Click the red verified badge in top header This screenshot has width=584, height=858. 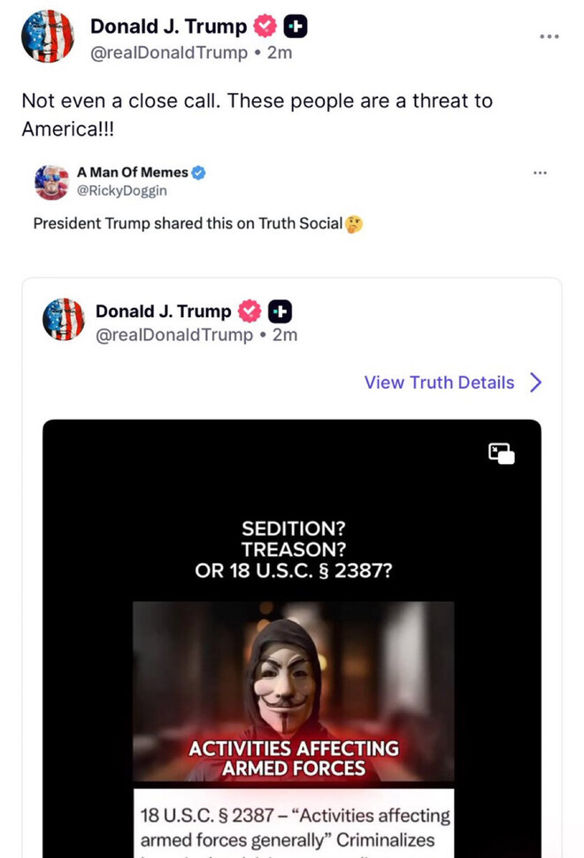coord(265,27)
